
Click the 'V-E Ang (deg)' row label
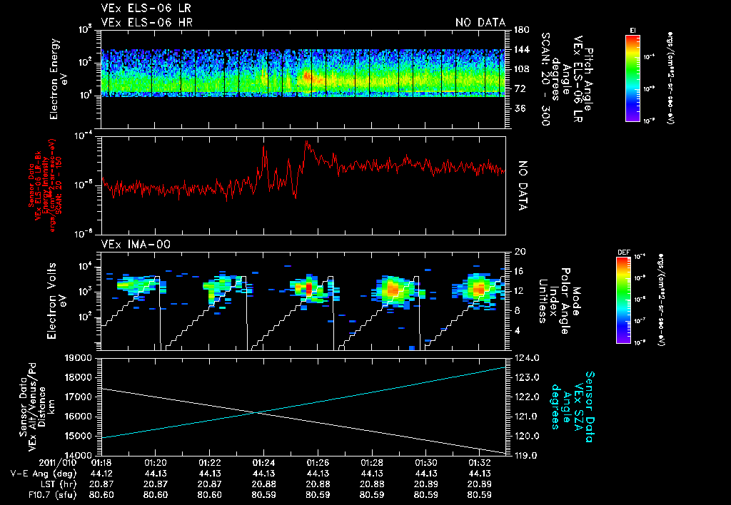coord(44,474)
